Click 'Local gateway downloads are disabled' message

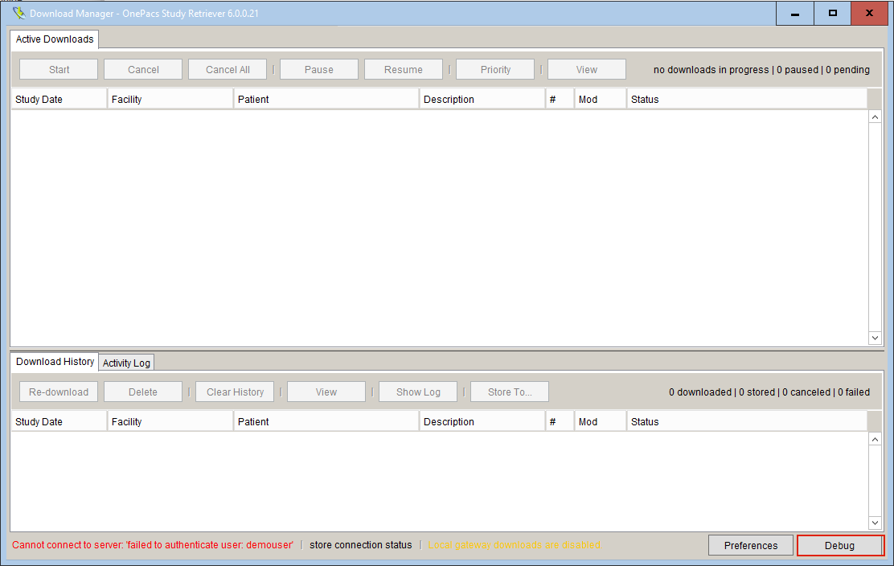click(515, 545)
